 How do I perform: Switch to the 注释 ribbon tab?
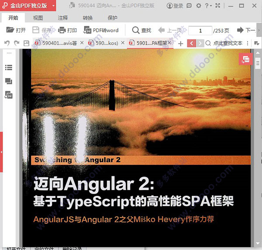(63, 18)
